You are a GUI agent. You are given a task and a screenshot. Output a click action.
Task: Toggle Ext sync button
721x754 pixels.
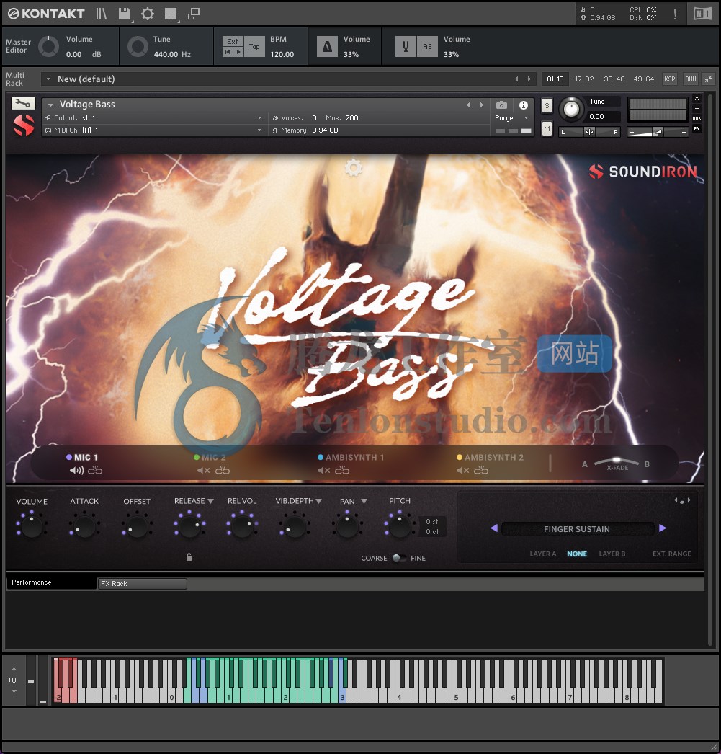coord(233,41)
